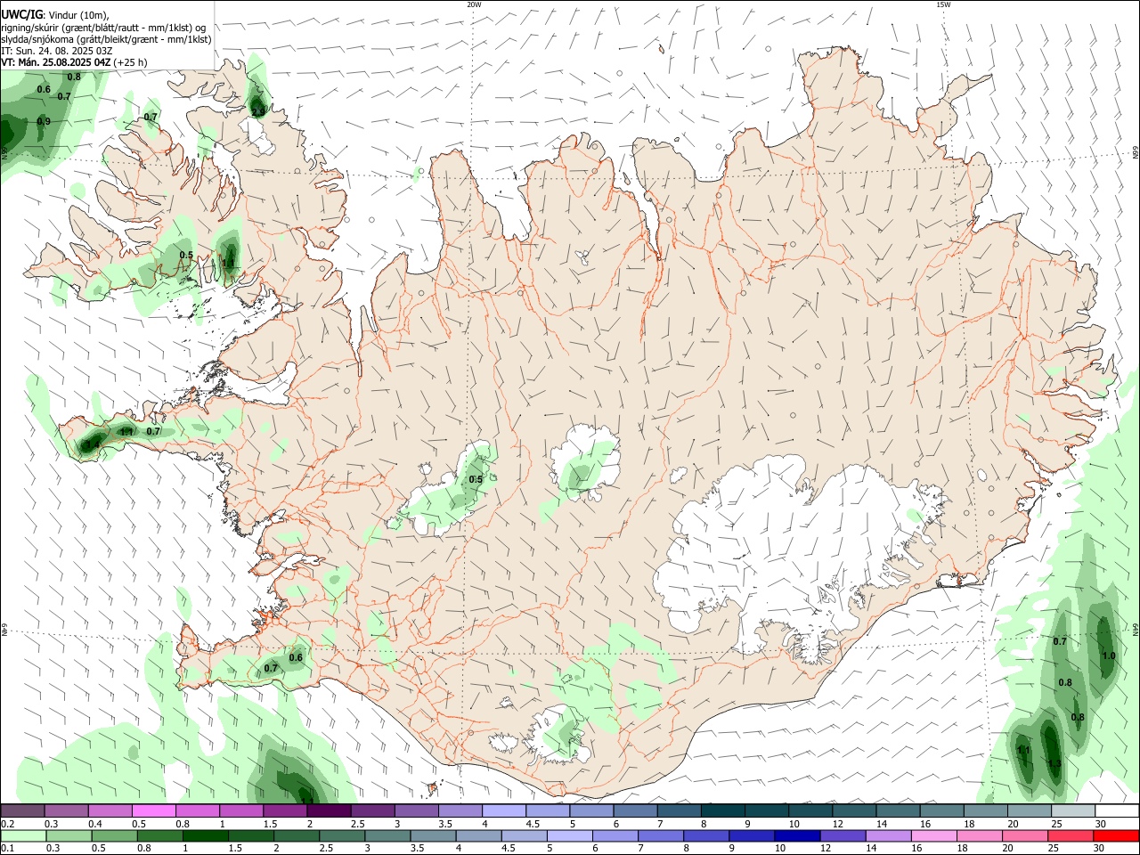This screenshot has height=855, width=1140.
Task: Click the upper legend swatch labeled 8 (dark teal)
Action: 723,810
